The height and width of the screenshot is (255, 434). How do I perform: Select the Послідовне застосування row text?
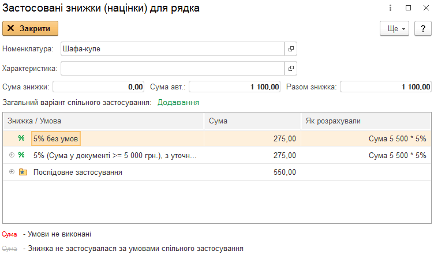pyautogui.click(x=78, y=172)
